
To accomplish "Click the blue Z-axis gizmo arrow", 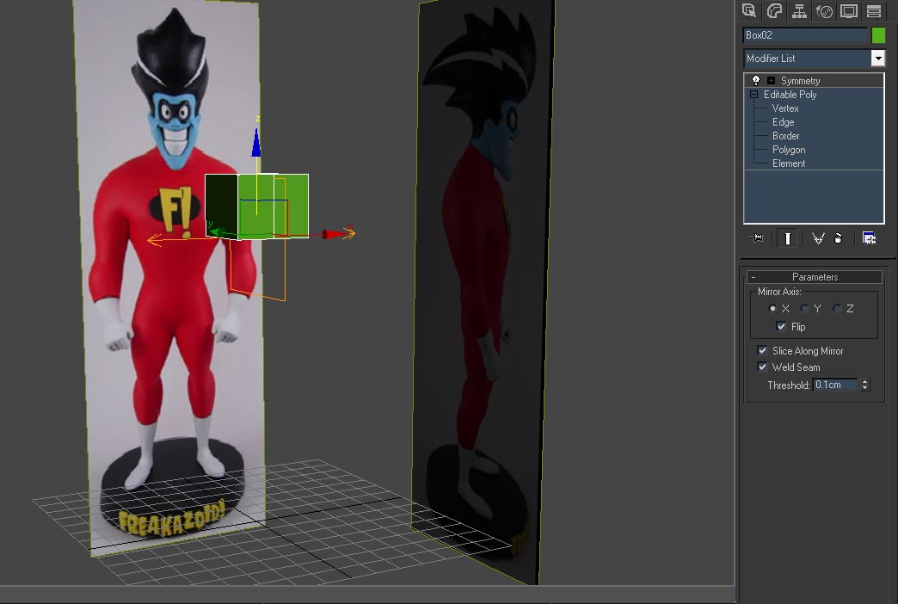I will pyautogui.click(x=256, y=143).
